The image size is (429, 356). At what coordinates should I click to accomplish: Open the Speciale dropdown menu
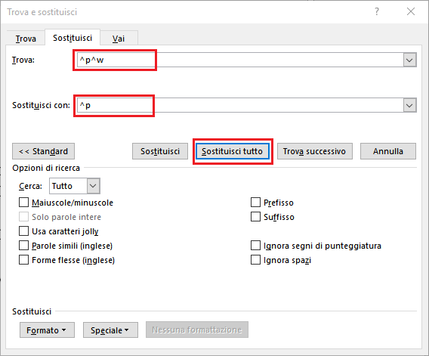110,330
